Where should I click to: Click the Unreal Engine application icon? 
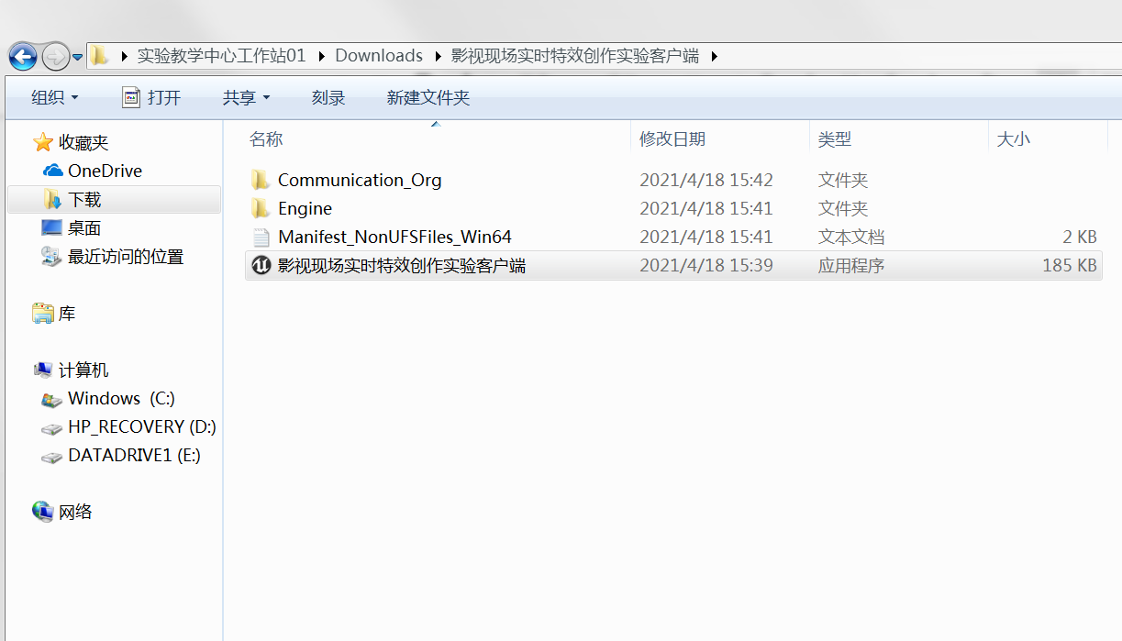click(261, 266)
